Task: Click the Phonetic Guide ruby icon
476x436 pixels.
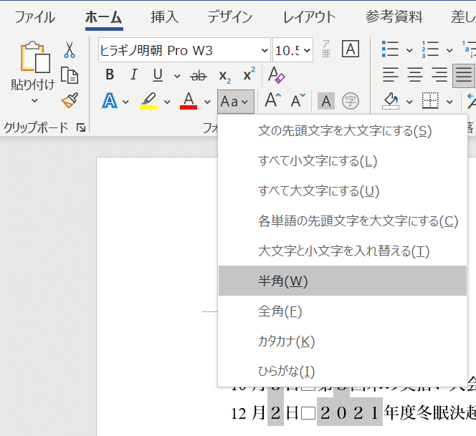Action: pos(326,49)
